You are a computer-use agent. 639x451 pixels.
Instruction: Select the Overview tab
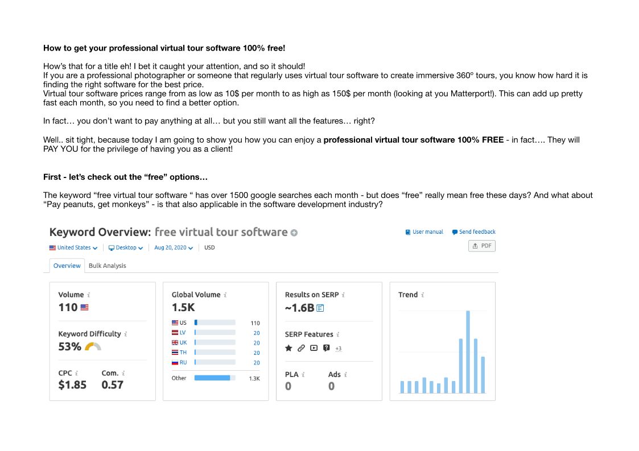click(x=67, y=266)
